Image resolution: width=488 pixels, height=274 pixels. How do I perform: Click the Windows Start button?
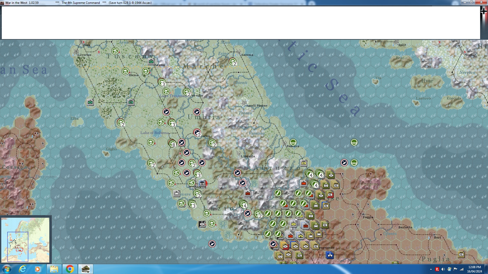click(x=7, y=269)
